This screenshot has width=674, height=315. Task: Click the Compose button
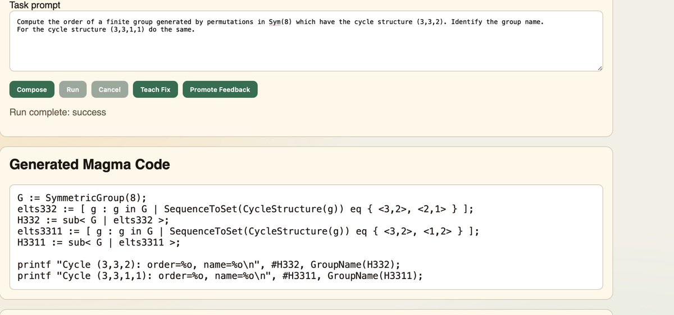click(32, 89)
